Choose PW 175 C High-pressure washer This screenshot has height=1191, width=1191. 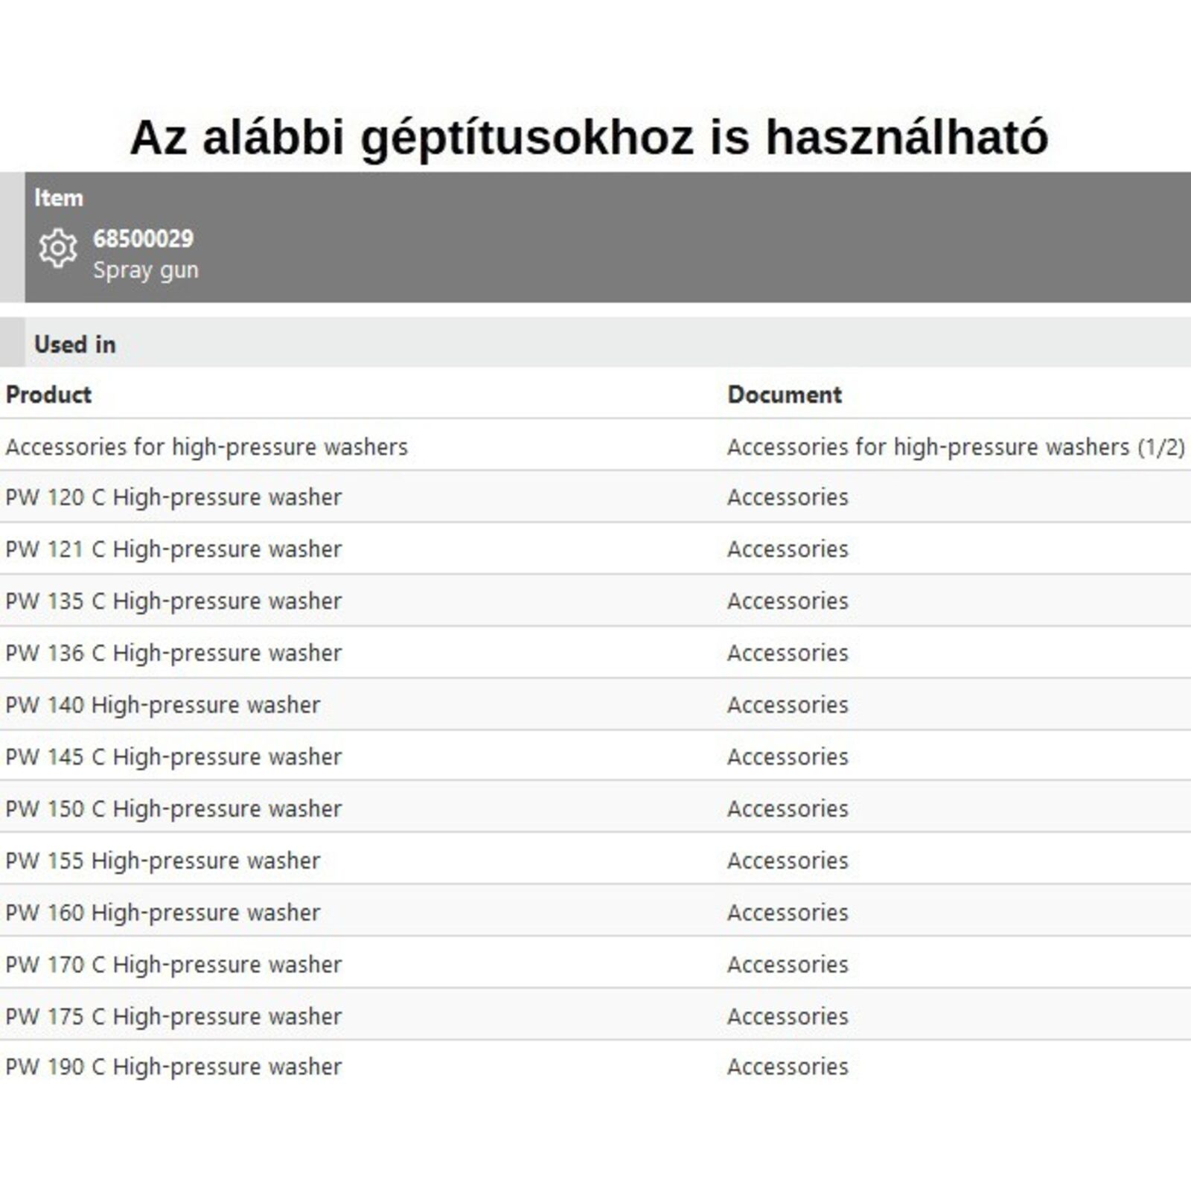pos(173,1017)
